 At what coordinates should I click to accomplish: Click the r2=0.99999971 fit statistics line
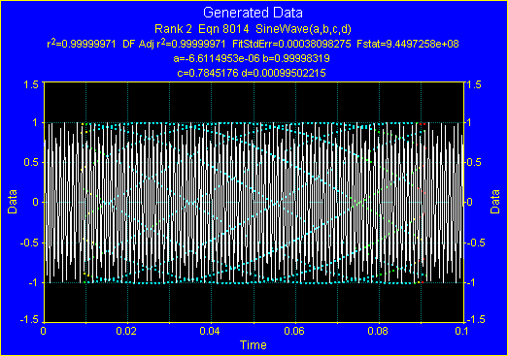point(253,44)
